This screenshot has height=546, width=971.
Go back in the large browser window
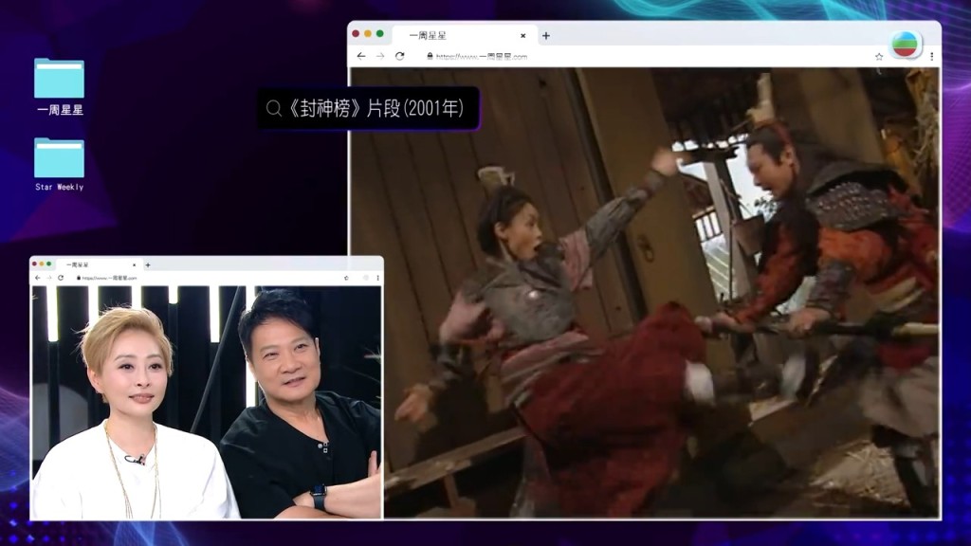(x=361, y=56)
